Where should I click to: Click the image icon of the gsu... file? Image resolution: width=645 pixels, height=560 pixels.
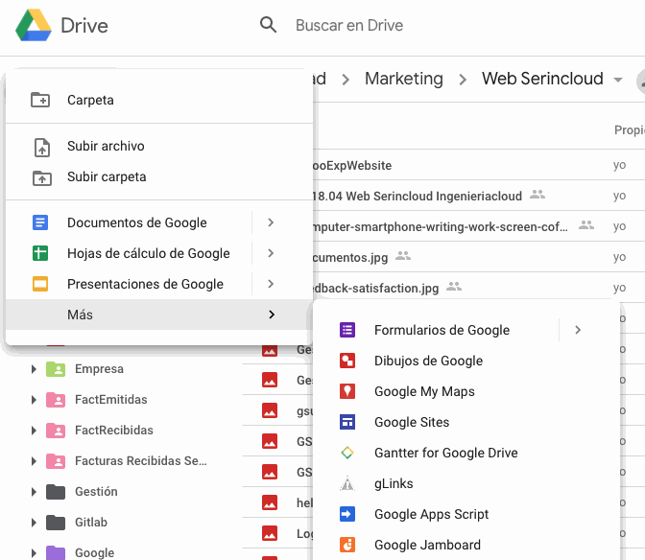tap(270, 410)
